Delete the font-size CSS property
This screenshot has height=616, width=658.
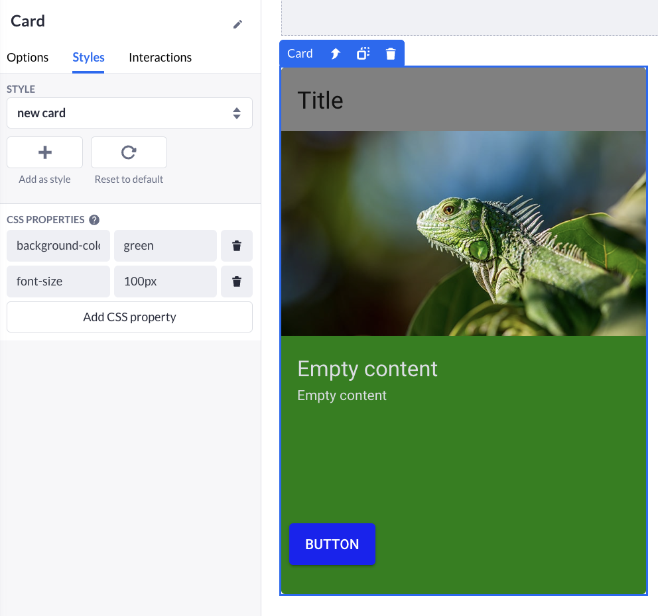(236, 282)
